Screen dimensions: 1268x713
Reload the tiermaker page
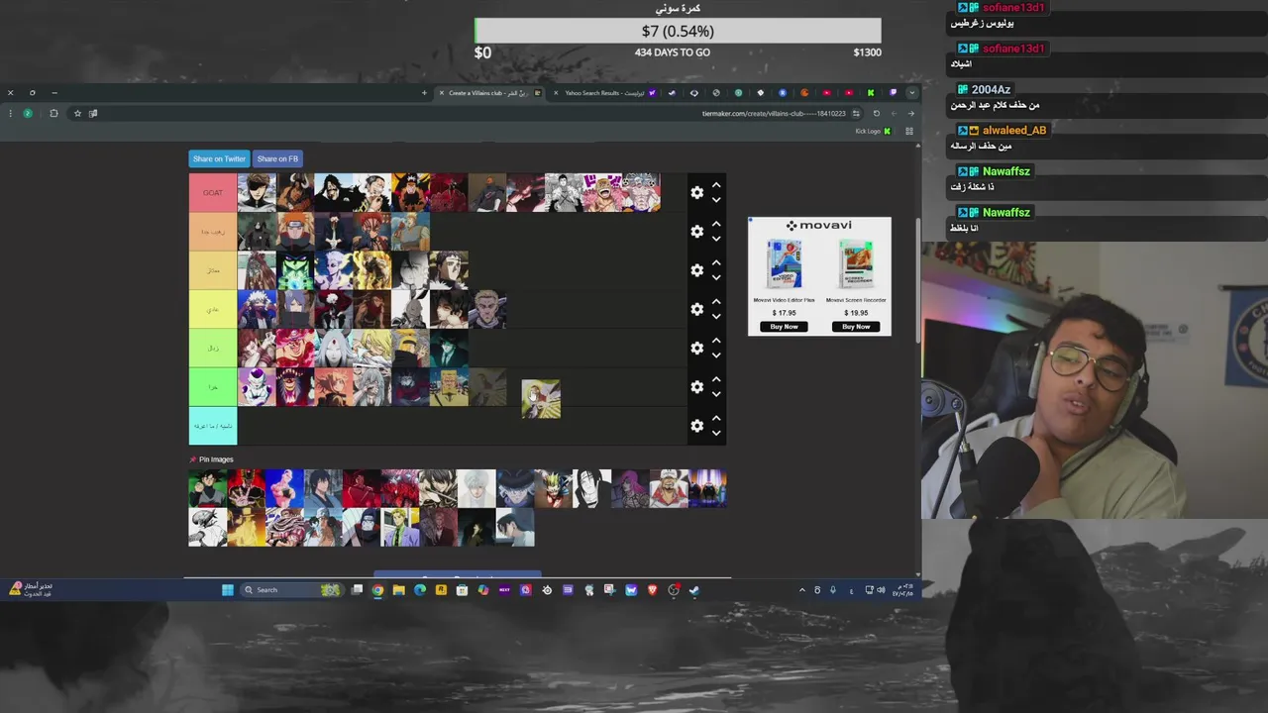(876, 113)
